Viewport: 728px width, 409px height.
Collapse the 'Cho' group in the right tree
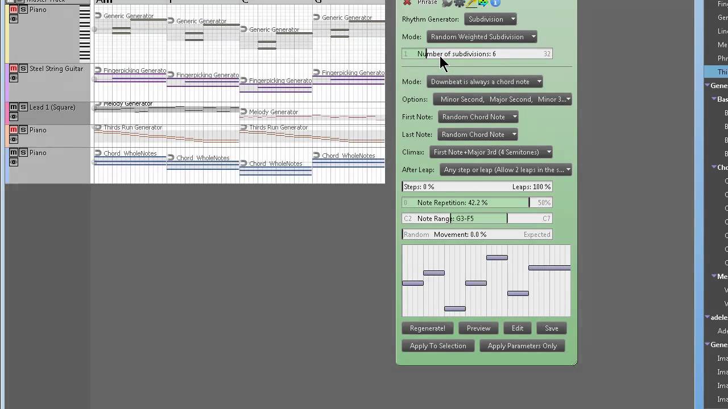tap(714, 168)
